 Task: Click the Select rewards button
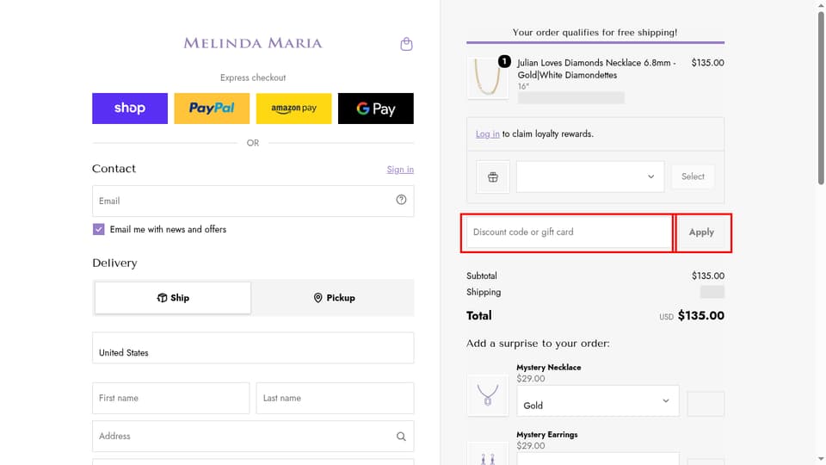[x=693, y=177]
